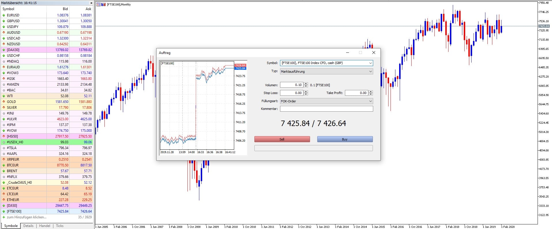
Task: Open the Typ dropdown showing Marktausführung
Action: click(370, 72)
